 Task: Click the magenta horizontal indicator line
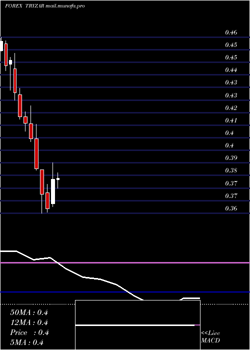point(125,262)
